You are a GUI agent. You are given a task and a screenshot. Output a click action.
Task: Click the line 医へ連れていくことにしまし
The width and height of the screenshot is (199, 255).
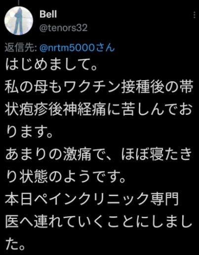99,222
